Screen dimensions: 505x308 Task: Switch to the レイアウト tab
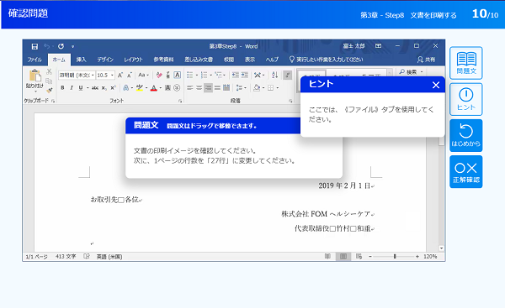133,60
